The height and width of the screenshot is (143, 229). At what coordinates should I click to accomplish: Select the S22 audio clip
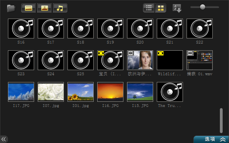click(x=200, y=29)
